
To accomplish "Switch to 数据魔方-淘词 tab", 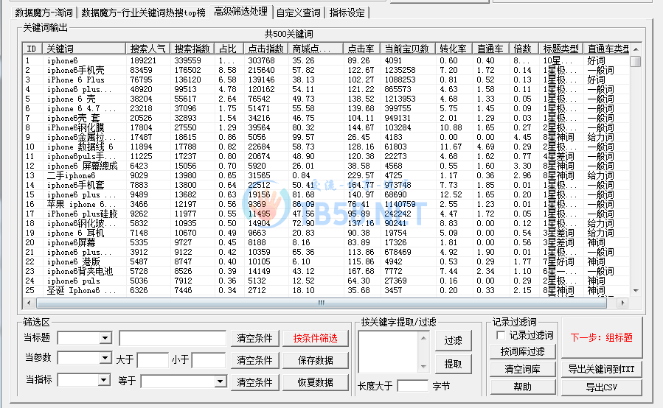I will tap(44, 13).
